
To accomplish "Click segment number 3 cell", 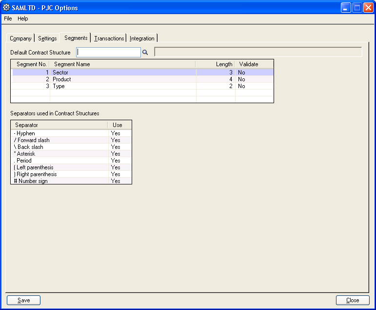I will pos(30,86).
